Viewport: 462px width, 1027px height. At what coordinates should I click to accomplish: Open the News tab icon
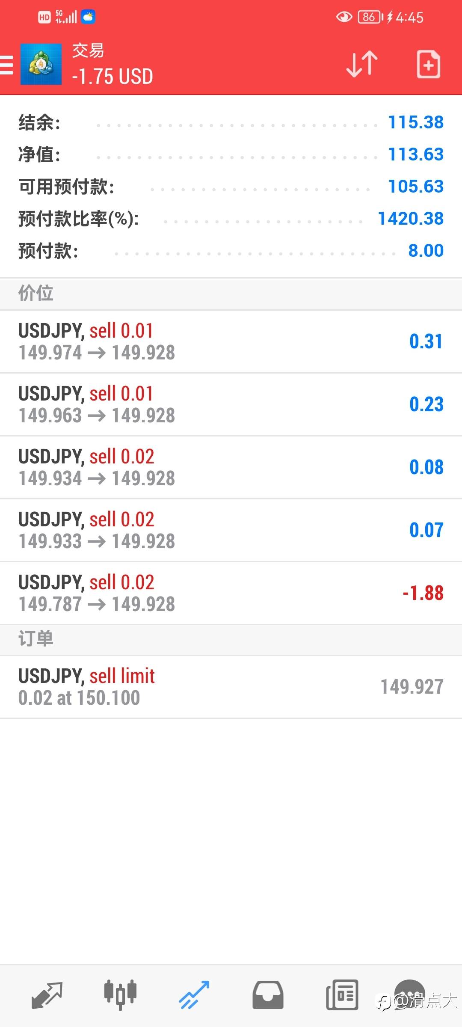tap(342, 995)
